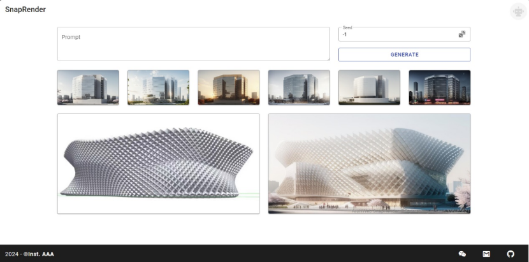Click into the Seed input field
The height and width of the screenshot is (262, 529).
[x=396, y=34]
